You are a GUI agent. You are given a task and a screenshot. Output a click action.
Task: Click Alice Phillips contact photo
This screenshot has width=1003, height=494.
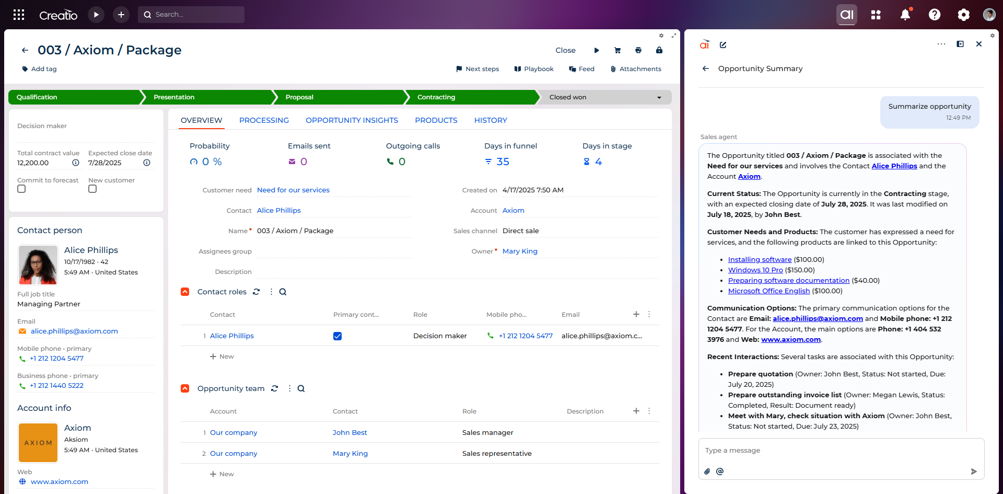[38, 265]
